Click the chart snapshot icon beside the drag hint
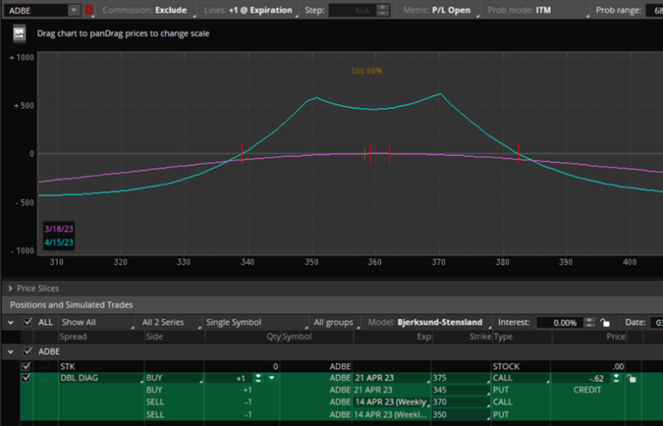663x426 pixels. [x=20, y=34]
